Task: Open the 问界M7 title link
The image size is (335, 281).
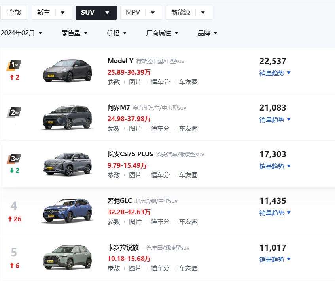Action: [119, 107]
